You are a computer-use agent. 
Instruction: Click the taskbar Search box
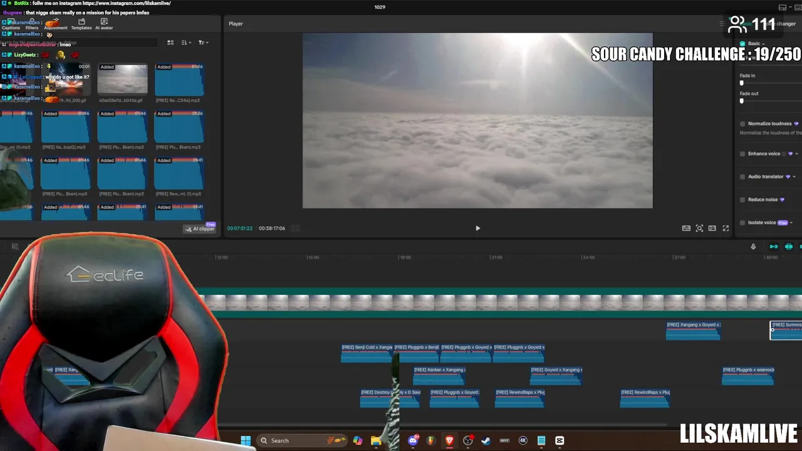(x=303, y=440)
